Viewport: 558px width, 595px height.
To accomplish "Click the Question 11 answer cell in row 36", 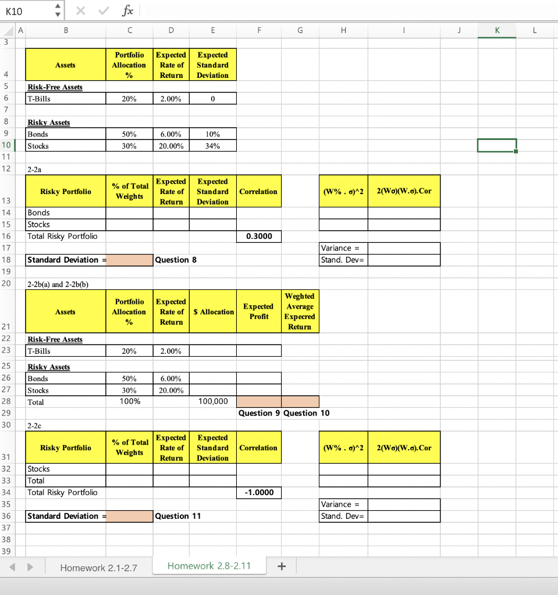I will 130,516.
